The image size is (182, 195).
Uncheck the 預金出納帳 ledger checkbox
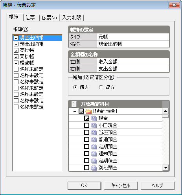(x=16, y=44)
